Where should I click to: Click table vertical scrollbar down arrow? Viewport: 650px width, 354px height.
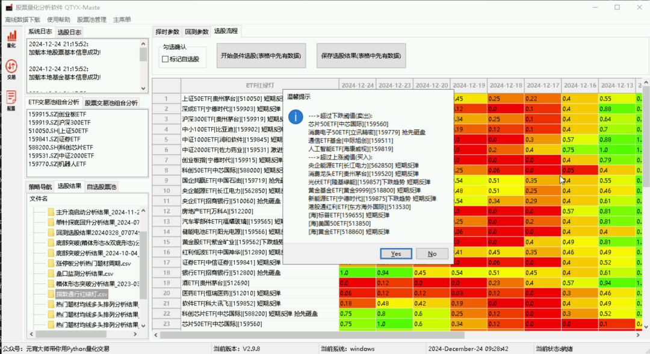pyautogui.click(x=646, y=327)
